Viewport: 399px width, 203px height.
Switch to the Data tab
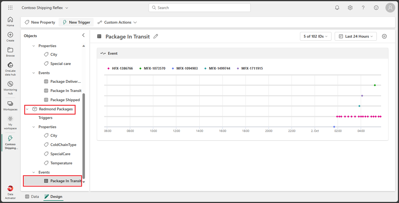[32, 197]
